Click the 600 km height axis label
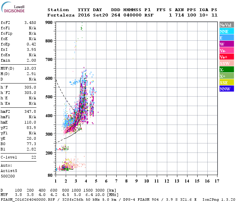The width and height of the screenshot is (236, 202). click(49, 78)
